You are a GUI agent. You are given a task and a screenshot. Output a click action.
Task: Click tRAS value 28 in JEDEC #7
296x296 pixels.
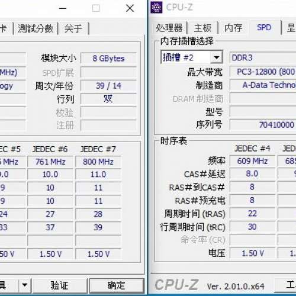(98, 214)
